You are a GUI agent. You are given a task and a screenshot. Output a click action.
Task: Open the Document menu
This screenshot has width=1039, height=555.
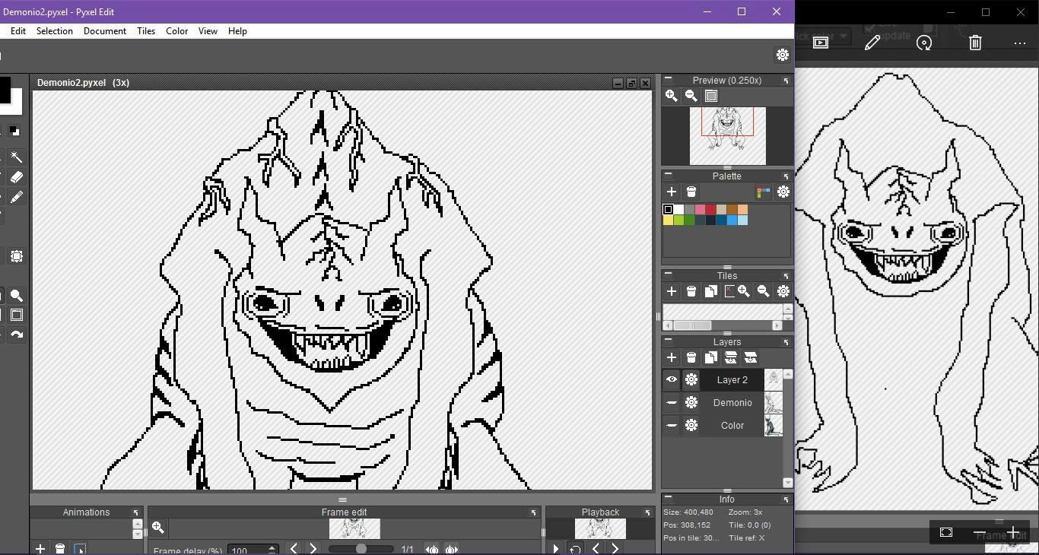click(104, 31)
